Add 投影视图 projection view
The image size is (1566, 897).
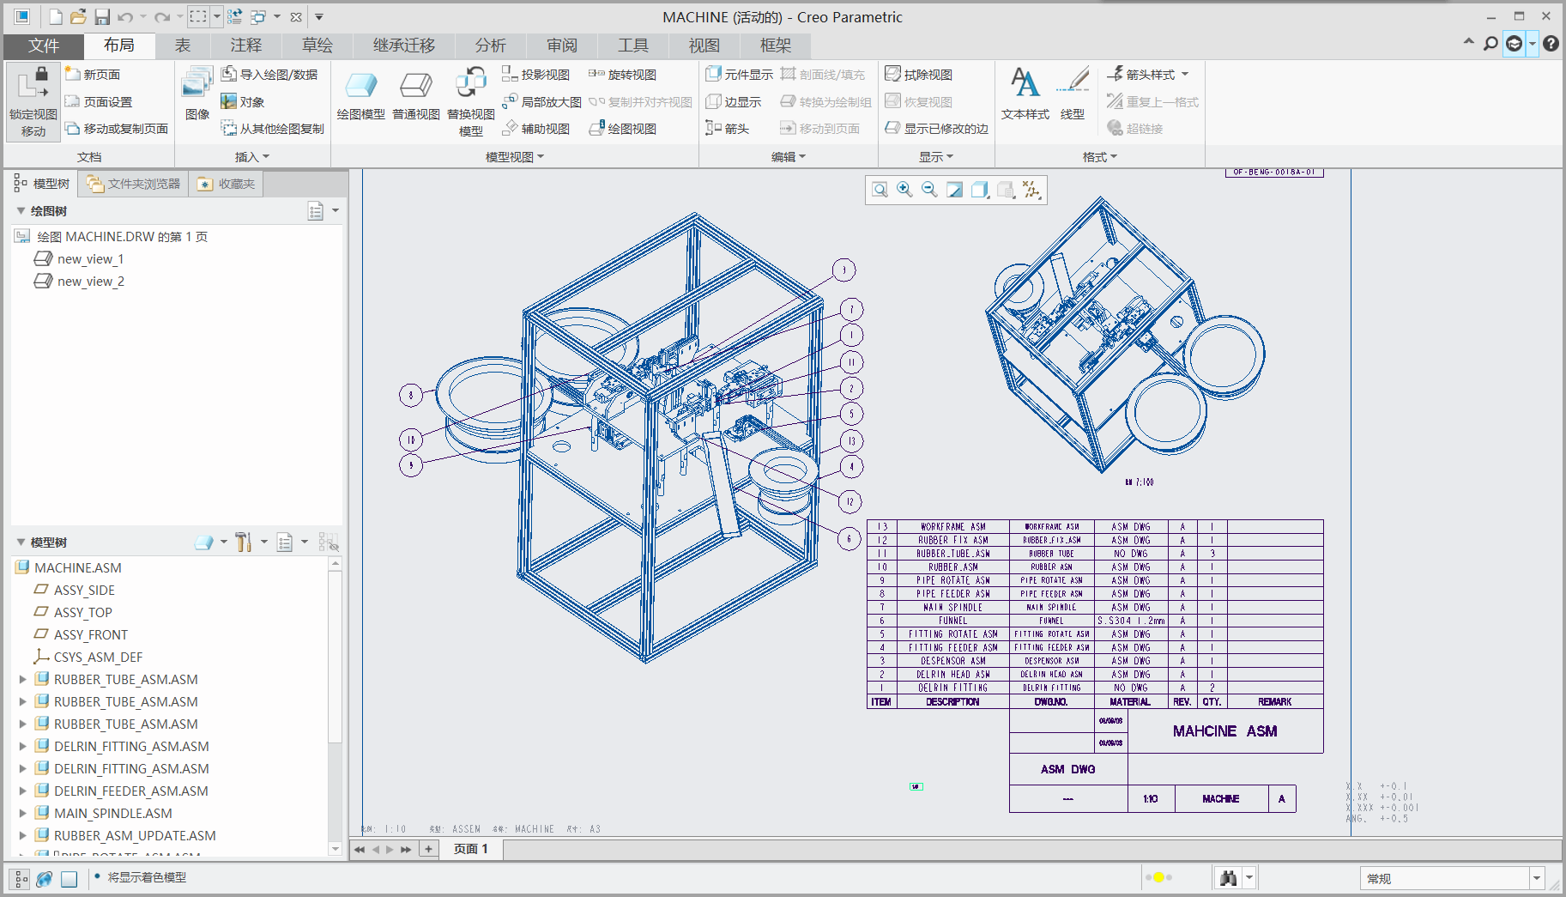[x=536, y=75]
